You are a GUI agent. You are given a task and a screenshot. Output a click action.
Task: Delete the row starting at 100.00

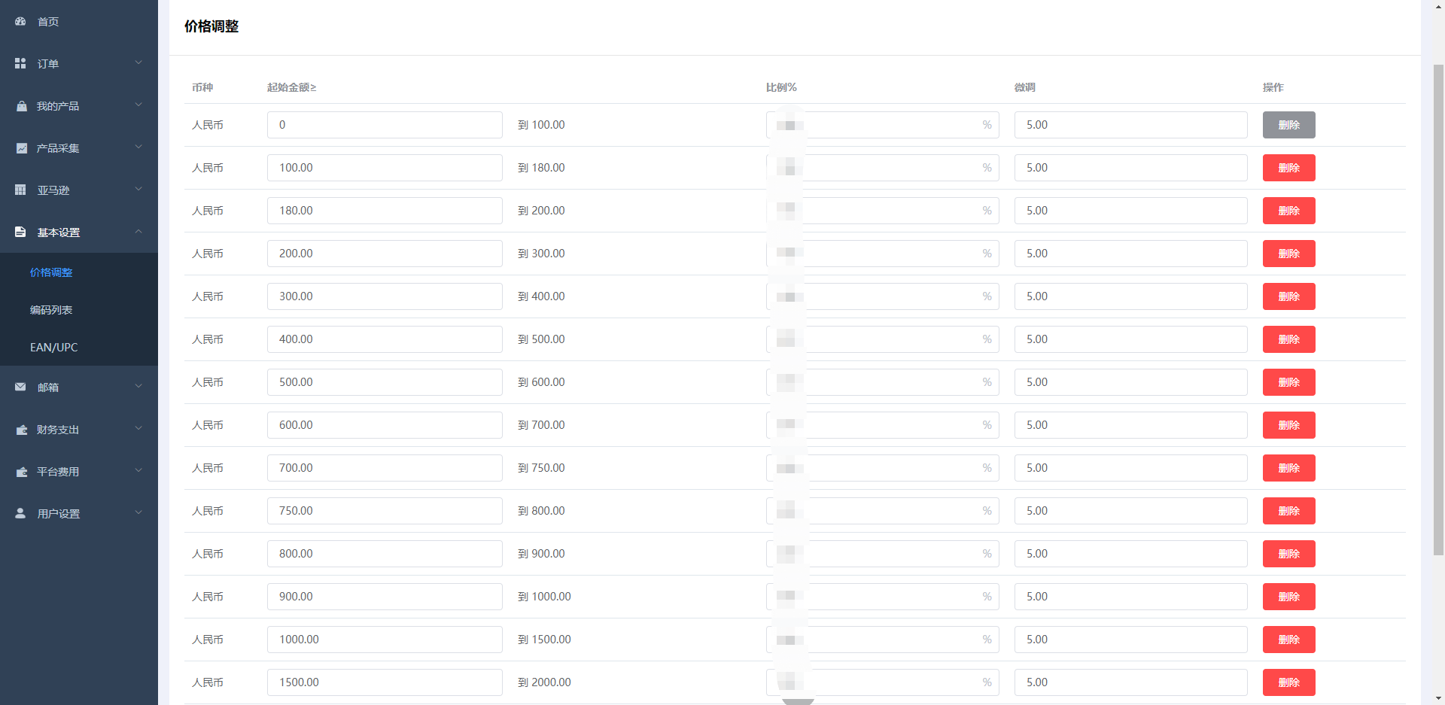pyautogui.click(x=1288, y=168)
